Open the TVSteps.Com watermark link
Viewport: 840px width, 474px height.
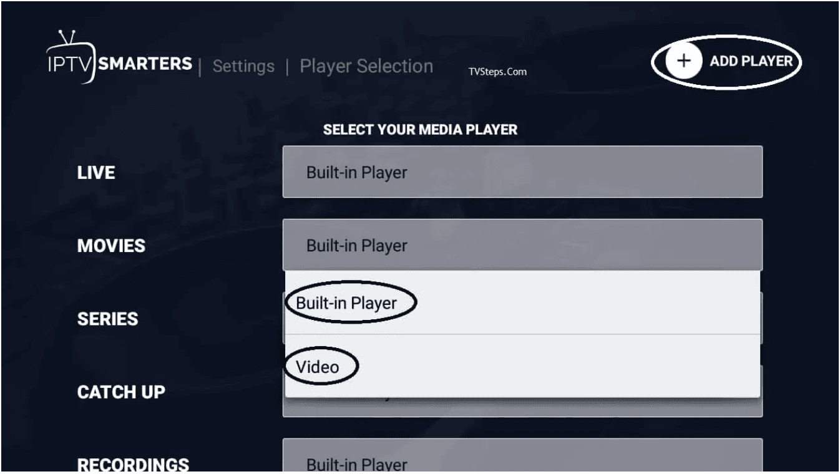click(x=497, y=72)
